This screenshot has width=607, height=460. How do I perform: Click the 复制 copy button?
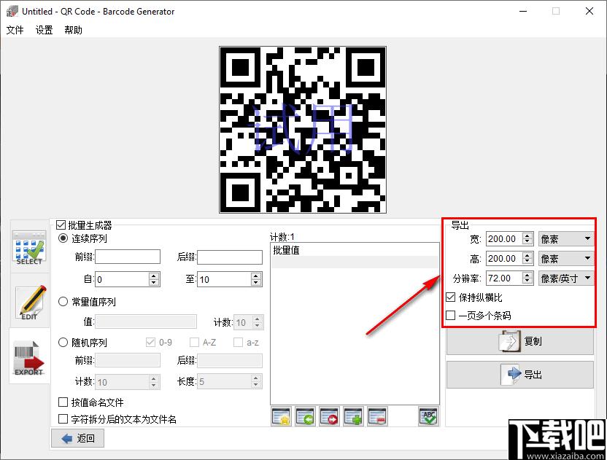click(521, 341)
